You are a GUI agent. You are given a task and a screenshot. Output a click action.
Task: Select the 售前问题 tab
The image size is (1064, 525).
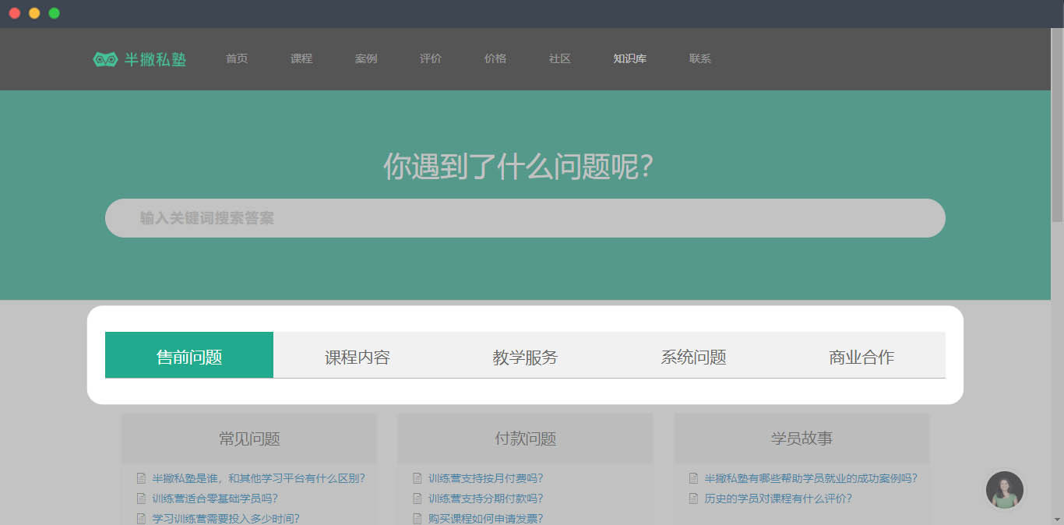(x=189, y=357)
